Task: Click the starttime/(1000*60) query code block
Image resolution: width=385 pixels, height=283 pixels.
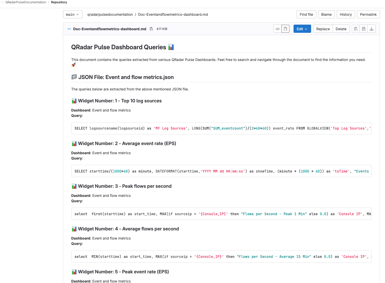Action: 221,171
